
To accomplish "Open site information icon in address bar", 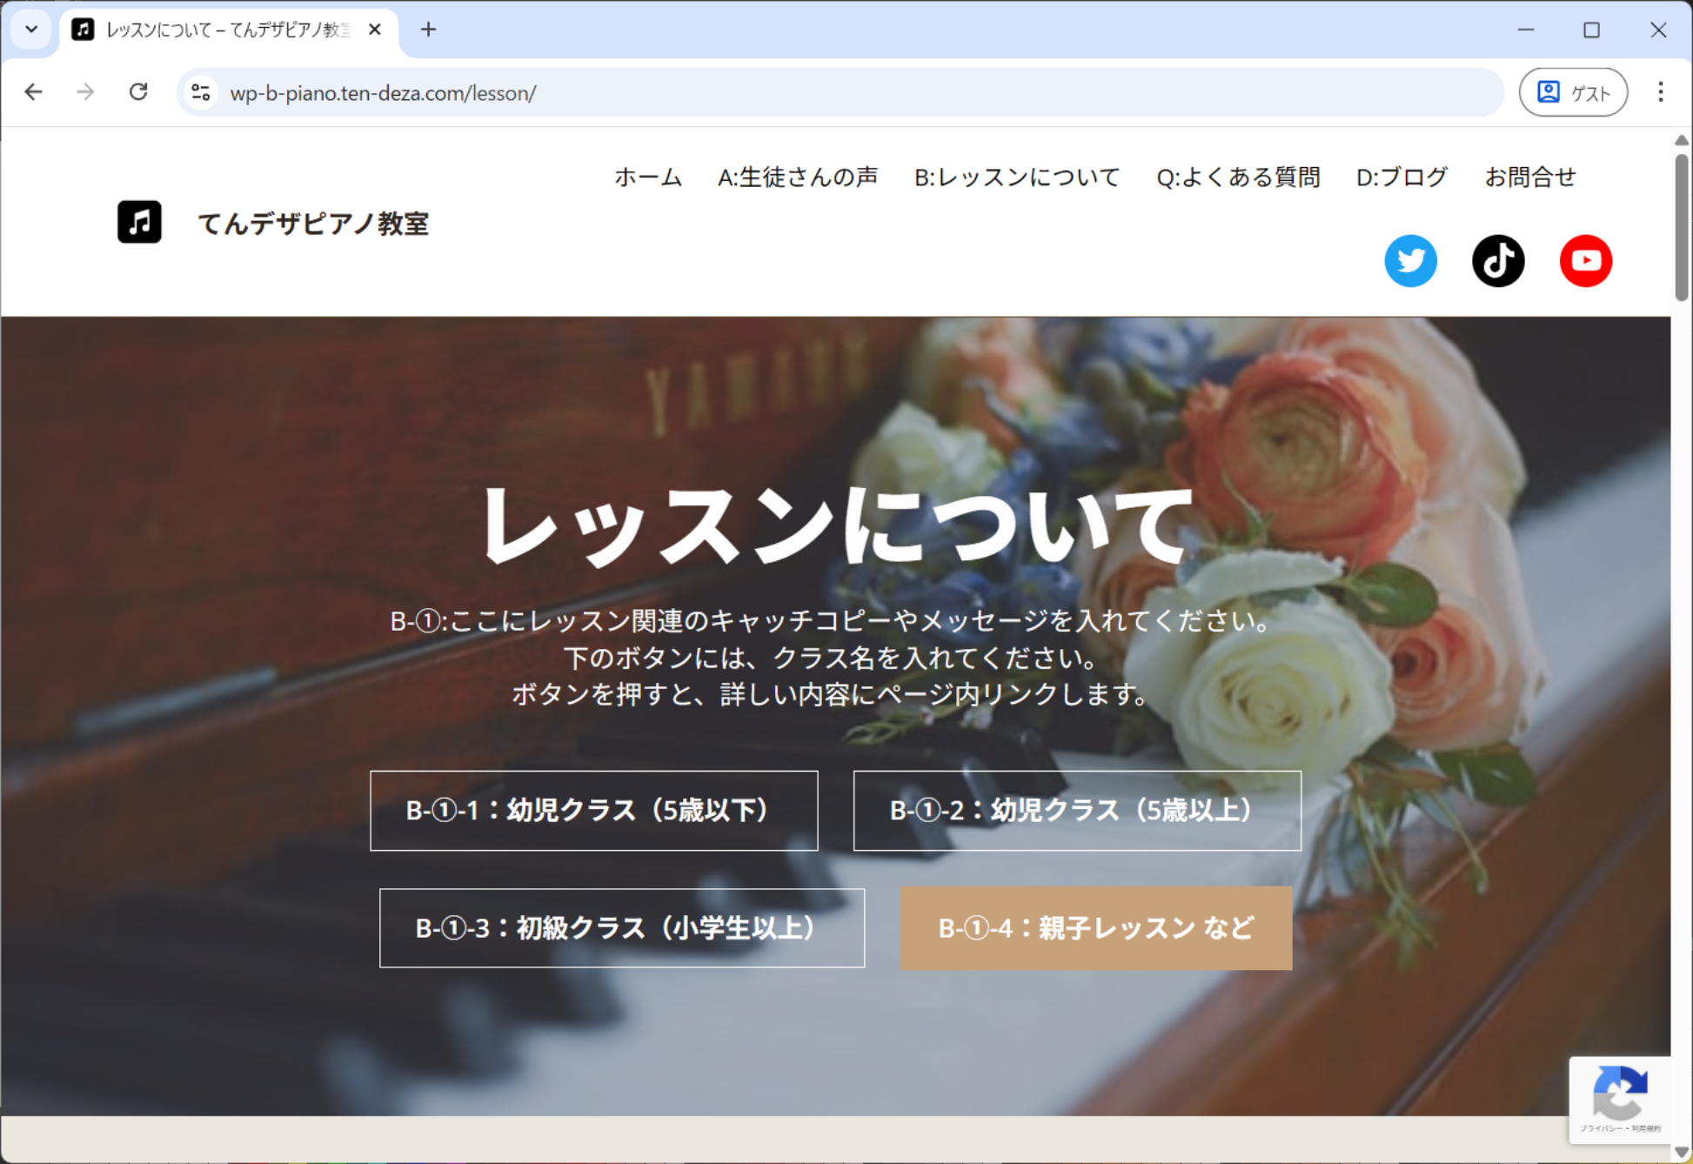I will [201, 92].
